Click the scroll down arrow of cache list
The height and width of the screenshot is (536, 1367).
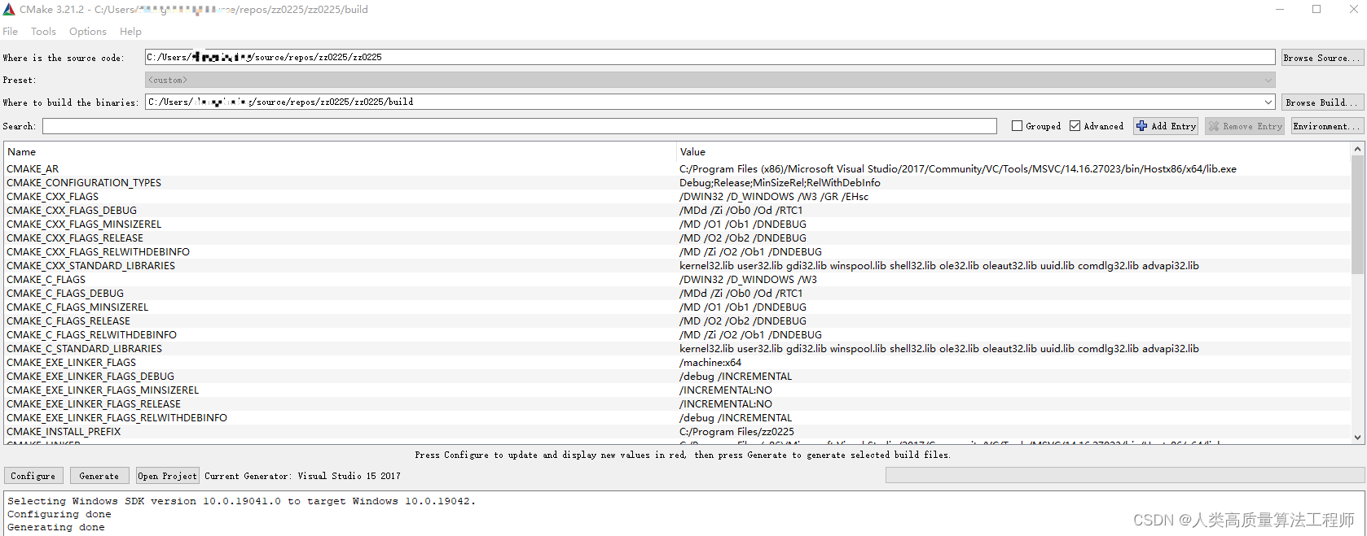[1357, 437]
